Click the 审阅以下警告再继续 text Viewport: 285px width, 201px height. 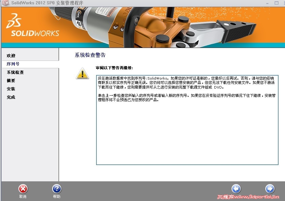tap(114, 68)
